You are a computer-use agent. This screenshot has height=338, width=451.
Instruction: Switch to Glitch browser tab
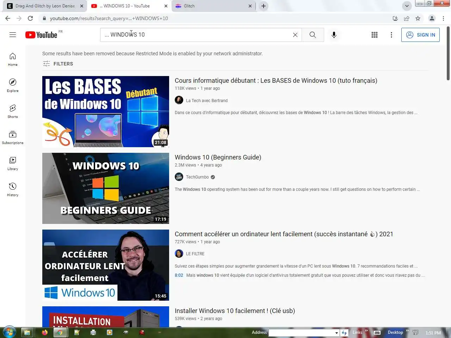pyautogui.click(x=213, y=6)
